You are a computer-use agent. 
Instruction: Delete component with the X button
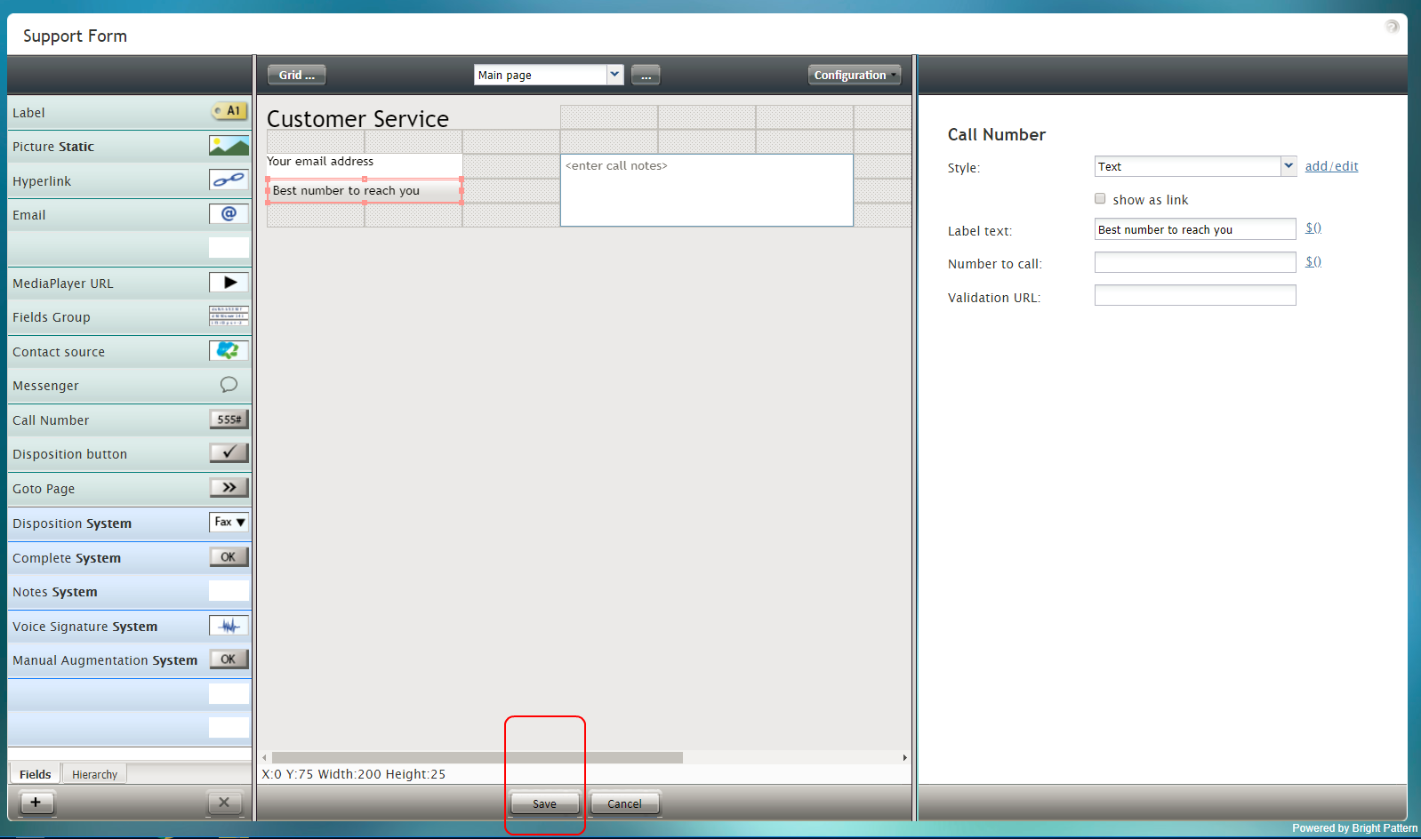[x=224, y=803]
